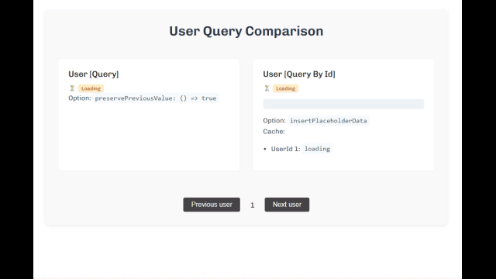The width and height of the screenshot is (496, 279).
Task: Click the Previous user button
Action: click(212, 205)
